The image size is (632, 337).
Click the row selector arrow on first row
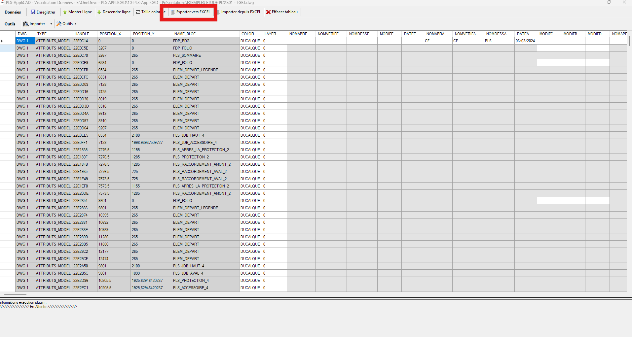pyautogui.click(x=2, y=41)
